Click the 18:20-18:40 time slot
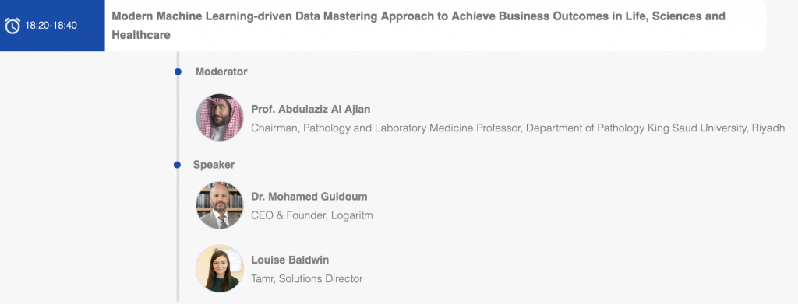The image size is (798, 304). 51,26
